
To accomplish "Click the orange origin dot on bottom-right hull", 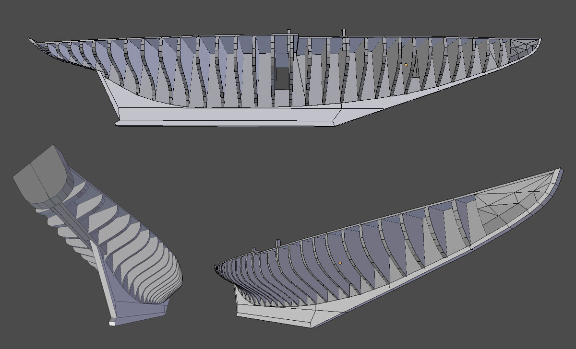I will (x=340, y=263).
